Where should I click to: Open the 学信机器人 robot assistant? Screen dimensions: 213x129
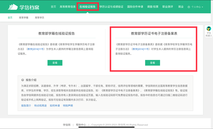click(x=209, y=31)
